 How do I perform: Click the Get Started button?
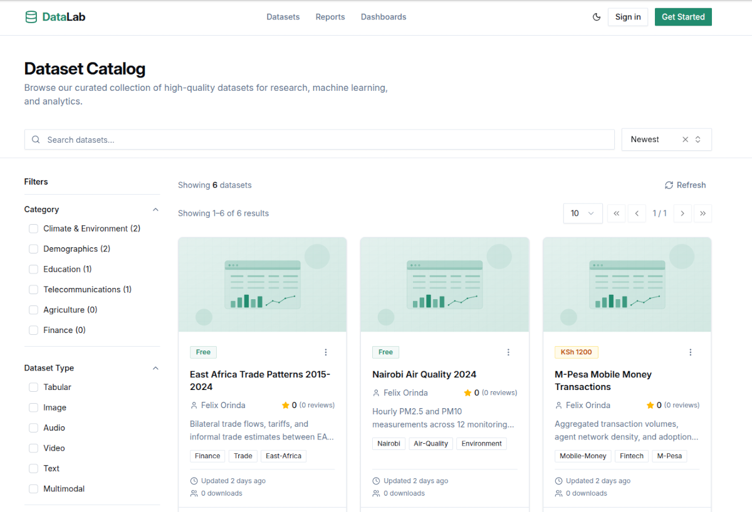683,17
